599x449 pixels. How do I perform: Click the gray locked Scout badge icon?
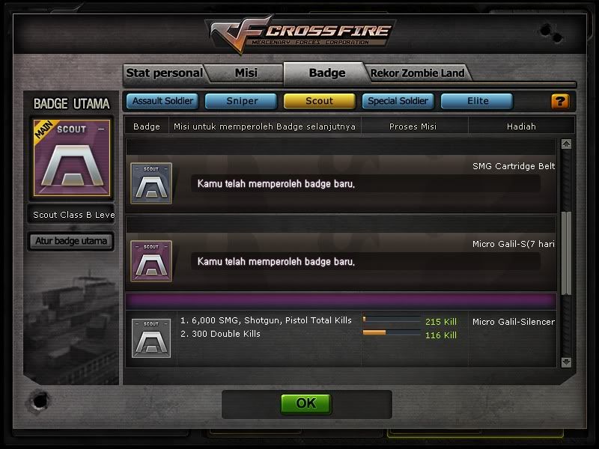(151, 338)
